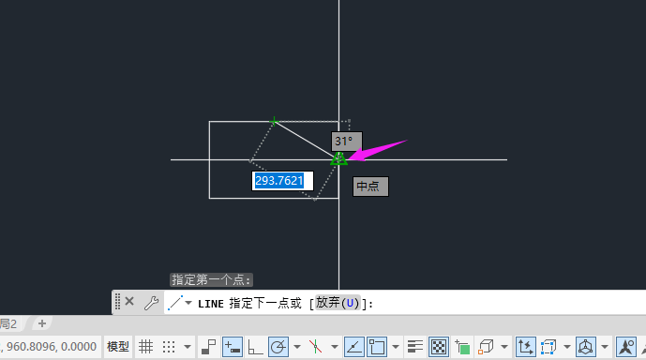Choose 放弃(U) undo option in command line
This screenshot has height=360, width=646.
(338, 303)
